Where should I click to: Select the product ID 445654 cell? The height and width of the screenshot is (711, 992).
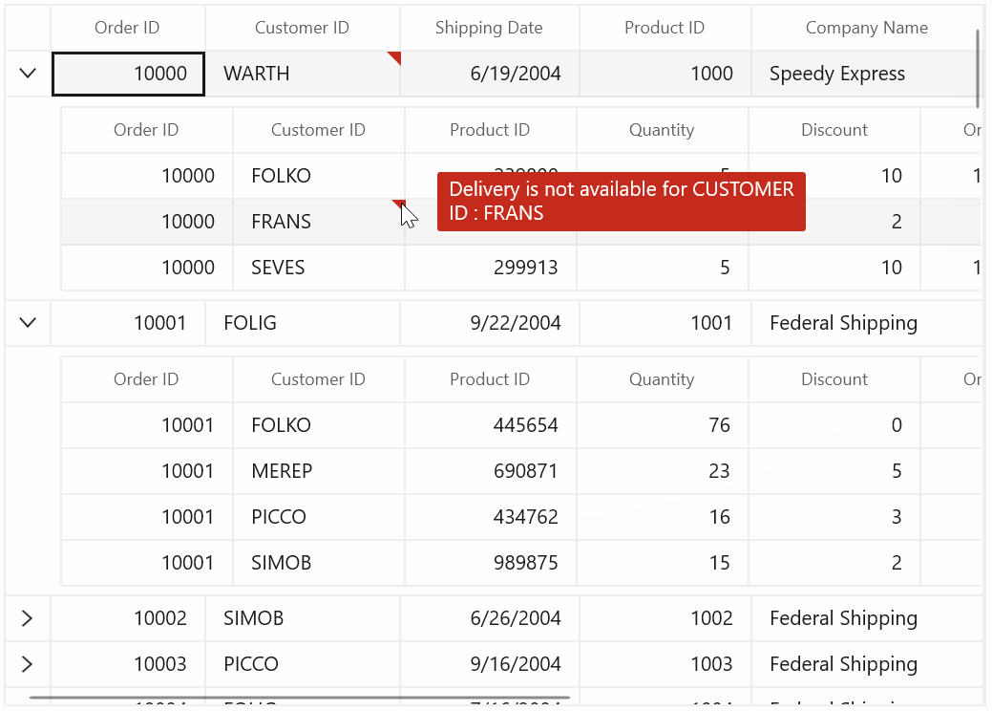491,425
